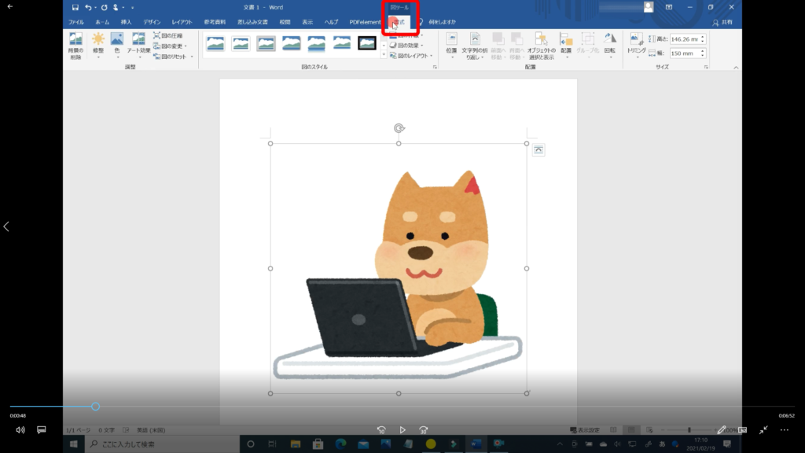Image resolution: width=805 pixels, height=453 pixels.
Task: Click the video progress slider knob
Action: [x=95, y=407]
